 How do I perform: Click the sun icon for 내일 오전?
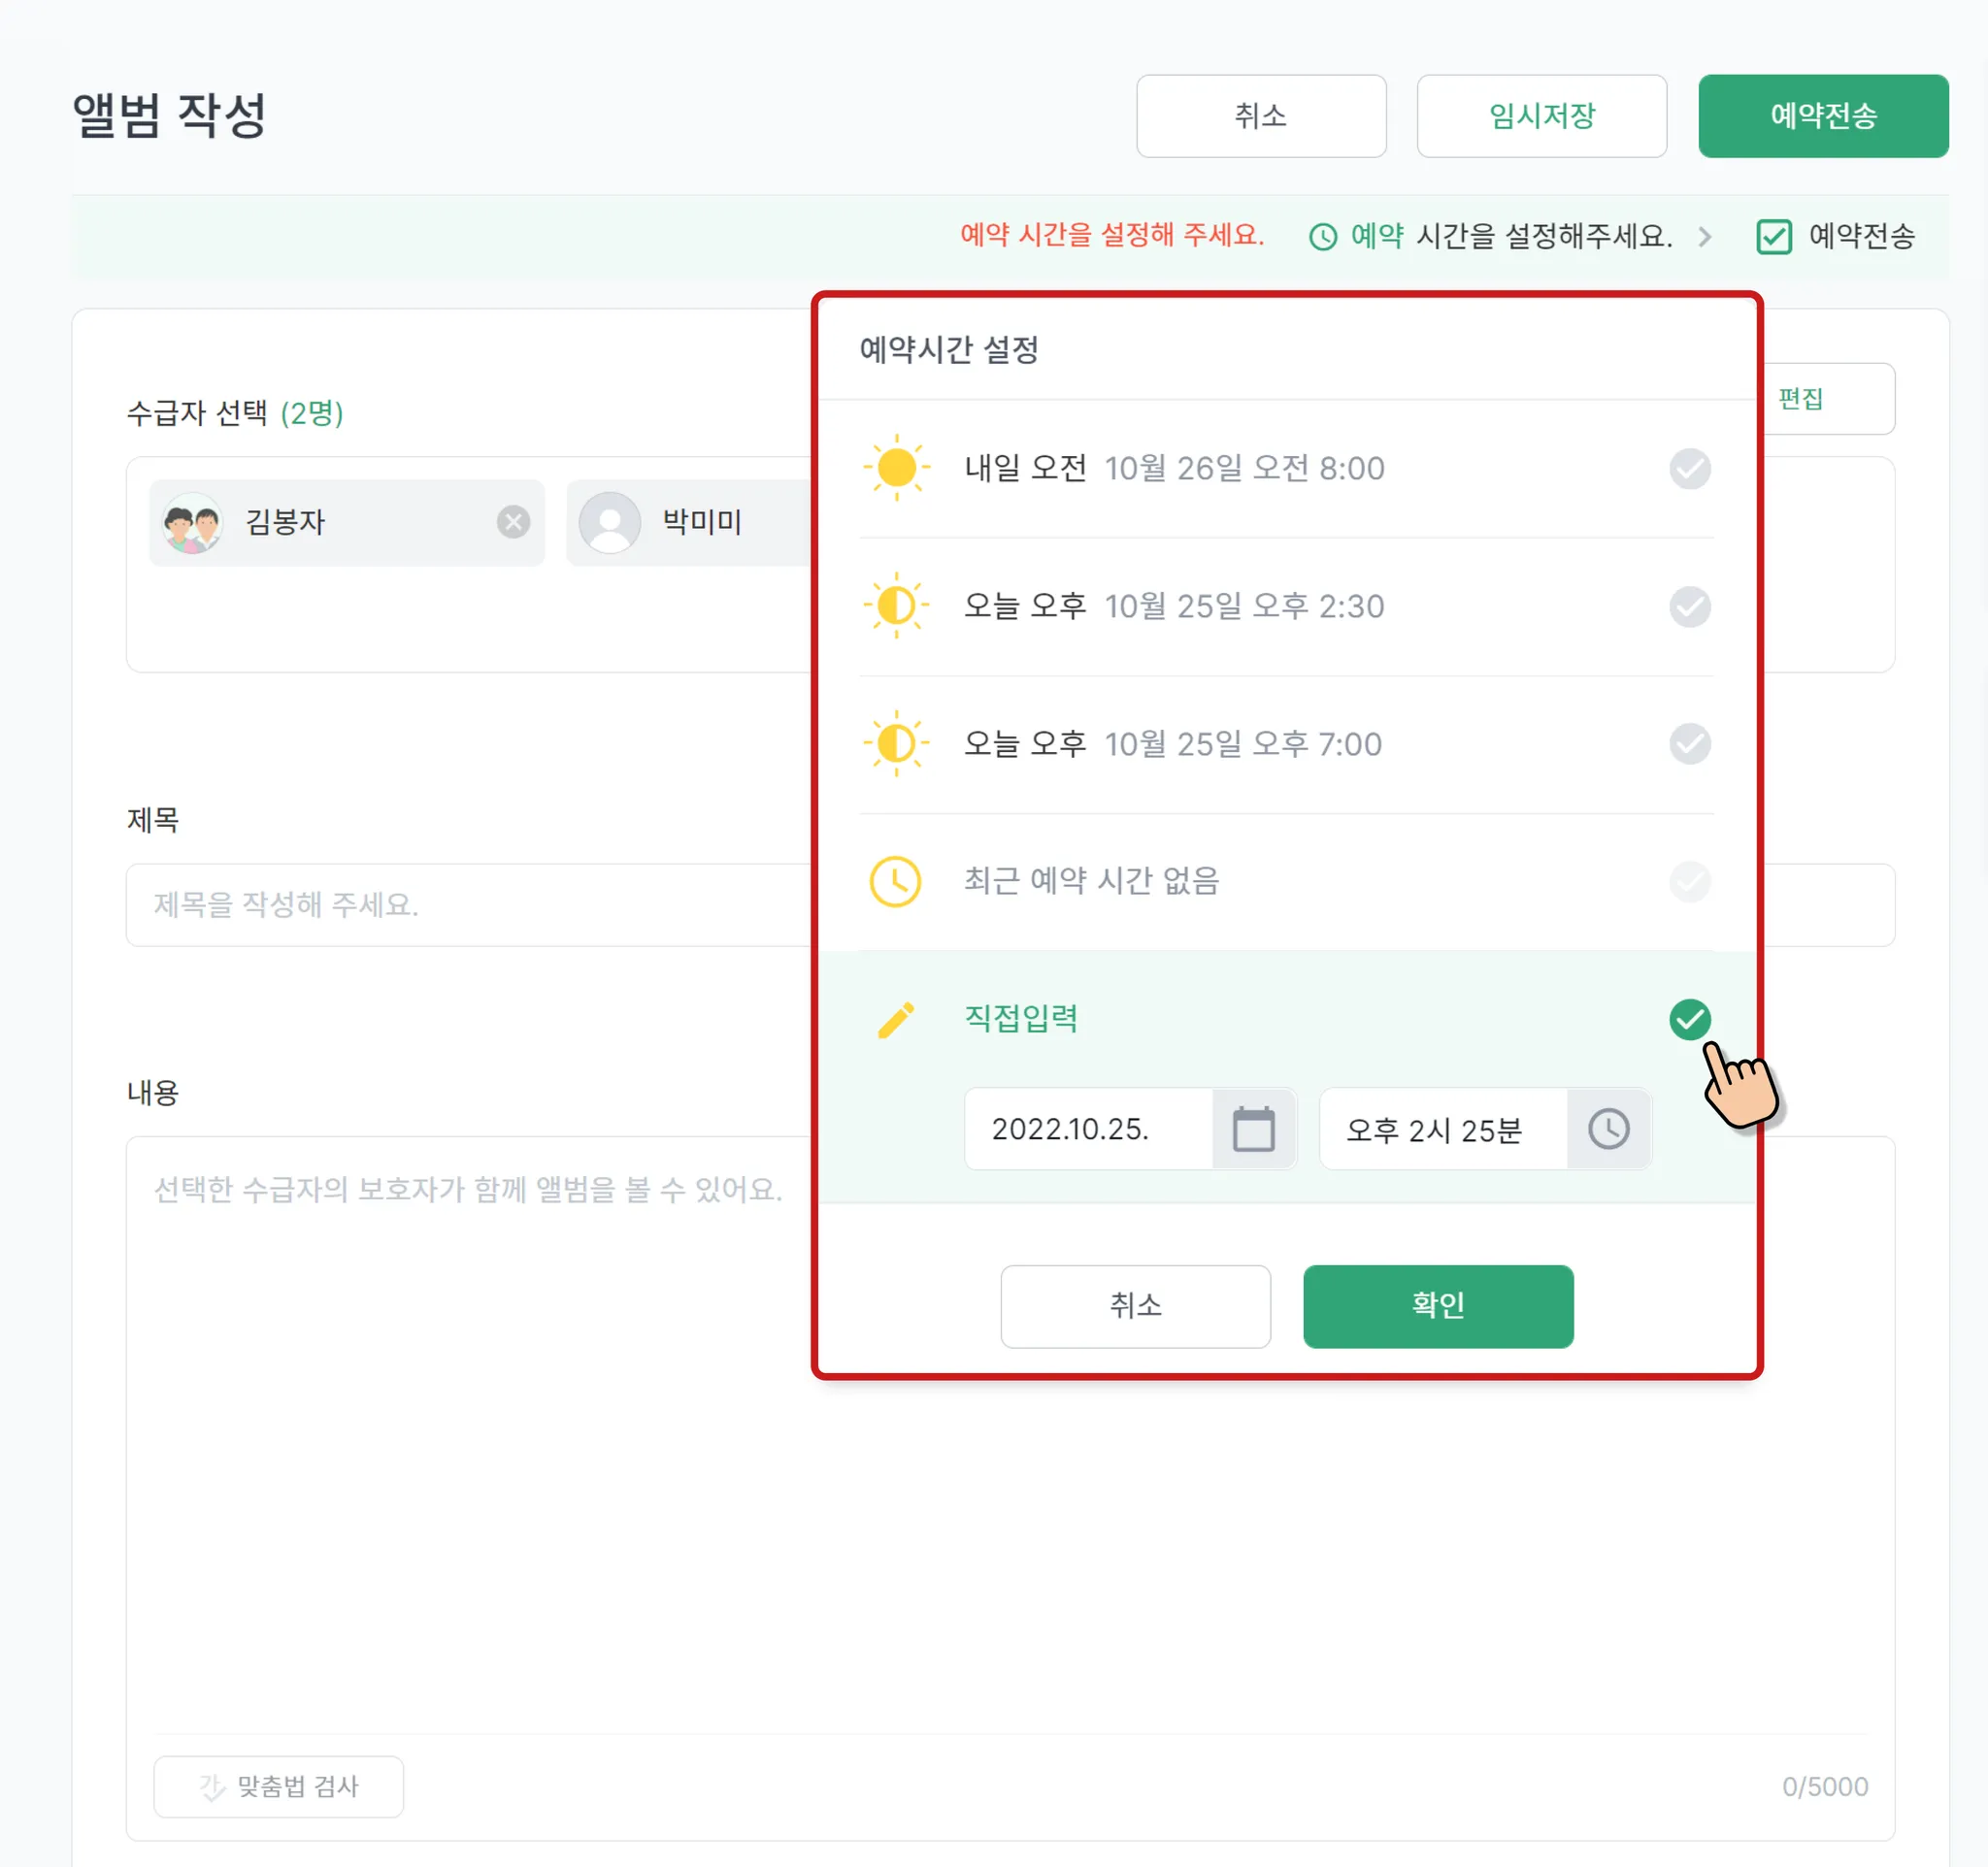coord(896,468)
